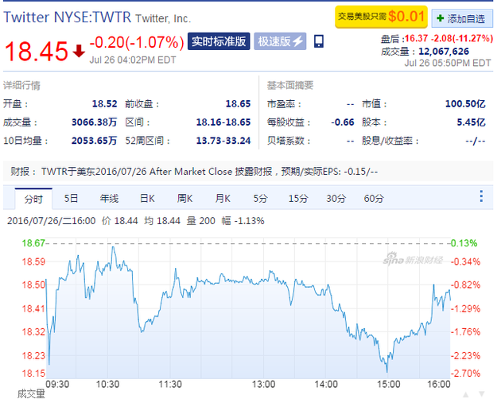This screenshot has width=501, height=399.
Task: Click the 成交量 label under the chart
Action: pyautogui.click(x=31, y=394)
